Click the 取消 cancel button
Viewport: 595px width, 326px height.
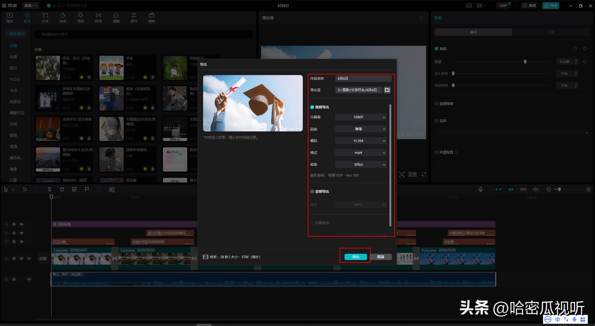click(380, 257)
